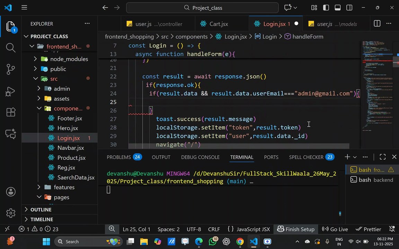Open the DEBUG CONSOLE panel tab
The height and width of the screenshot is (249, 399).
tap(200, 157)
